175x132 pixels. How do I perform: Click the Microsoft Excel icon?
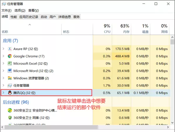tap(10, 64)
